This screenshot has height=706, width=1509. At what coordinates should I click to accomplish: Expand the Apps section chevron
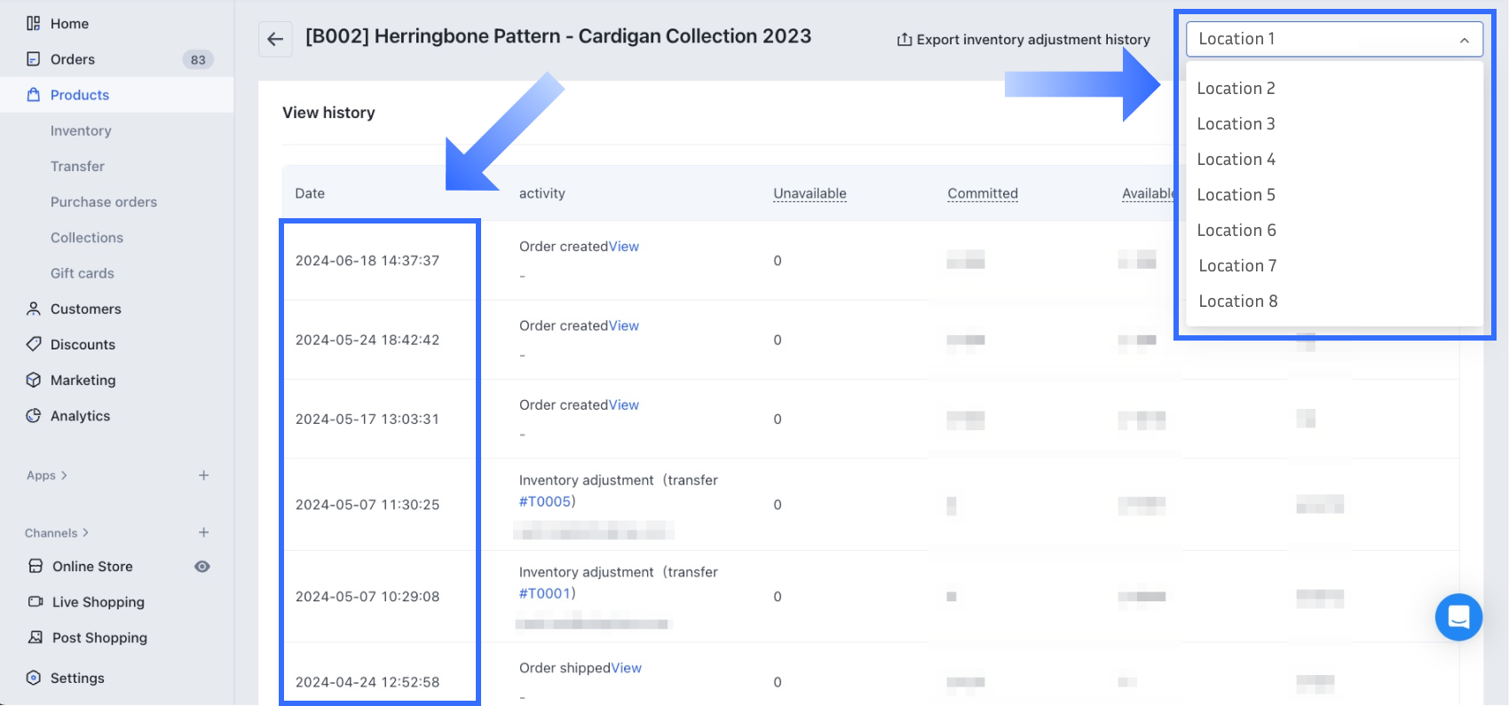[64, 475]
